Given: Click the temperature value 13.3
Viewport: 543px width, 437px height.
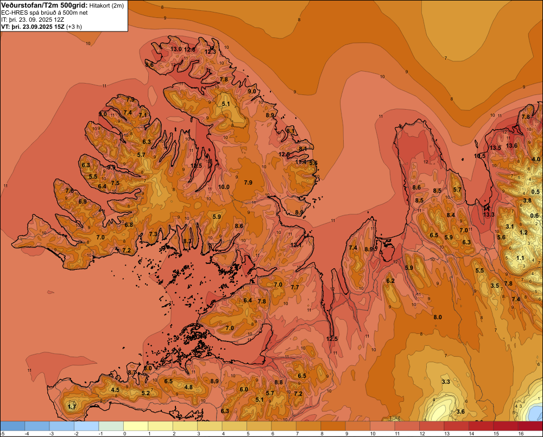Looking at the screenshot, I should coord(489,214).
